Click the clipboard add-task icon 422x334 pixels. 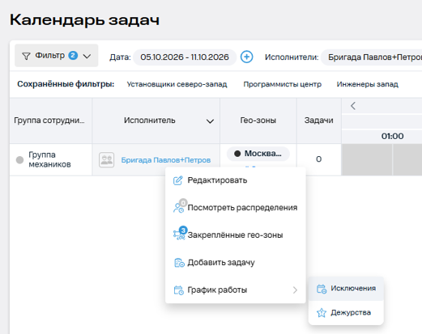(x=179, y=263)
